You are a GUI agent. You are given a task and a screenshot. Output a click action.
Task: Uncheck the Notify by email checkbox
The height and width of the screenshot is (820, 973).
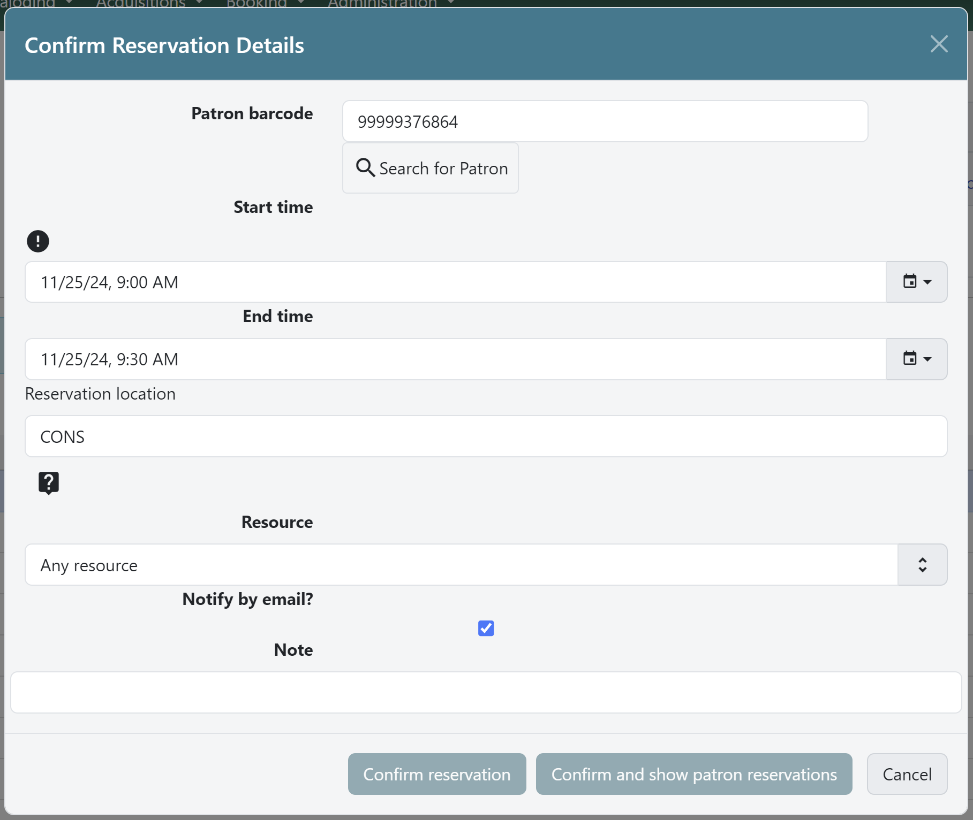pos(486,628)
